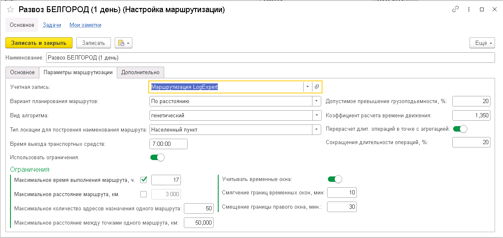Edit max destination addresses count field
503x238 pixels.
199,208
